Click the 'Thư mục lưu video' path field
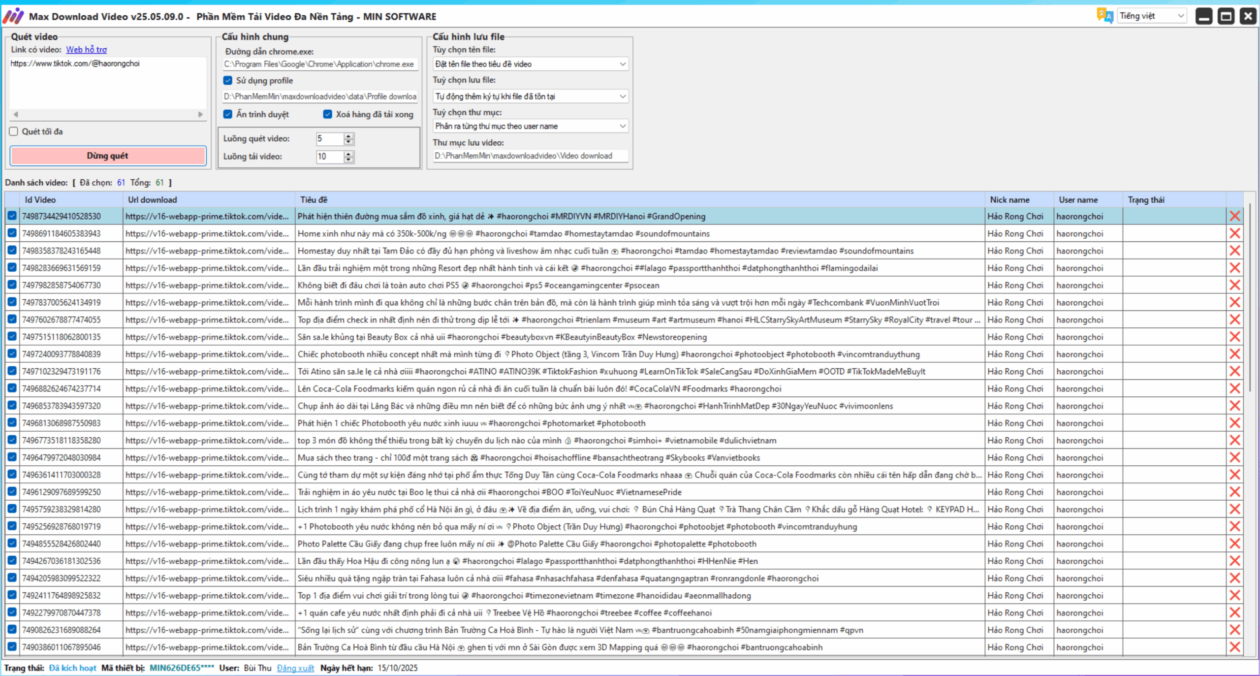Image resolution: width=1260 pixels, height=676 pixels. [531, 156]
